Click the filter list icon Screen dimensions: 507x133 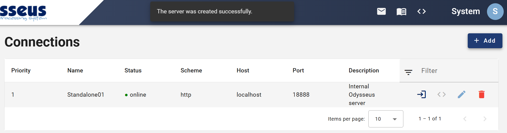coord(408,72)
